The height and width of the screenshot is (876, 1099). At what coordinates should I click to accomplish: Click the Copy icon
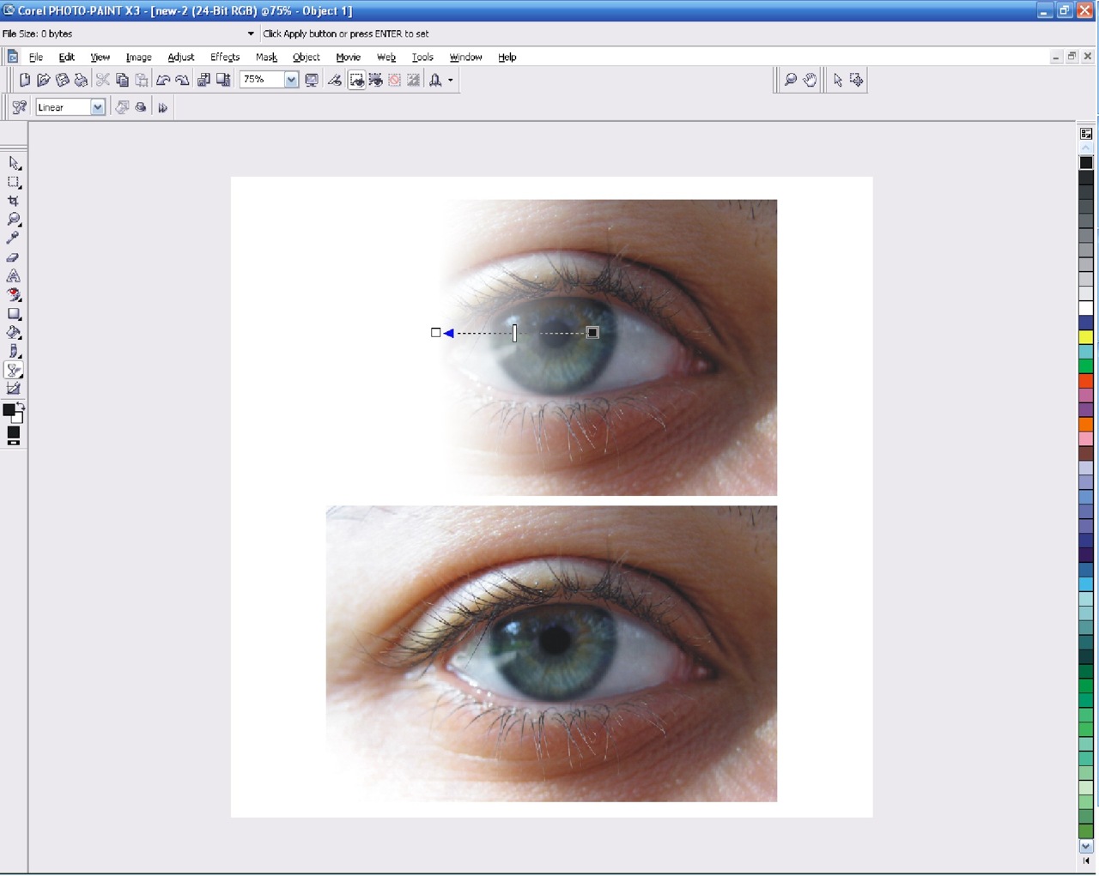(x=122, y=80)
